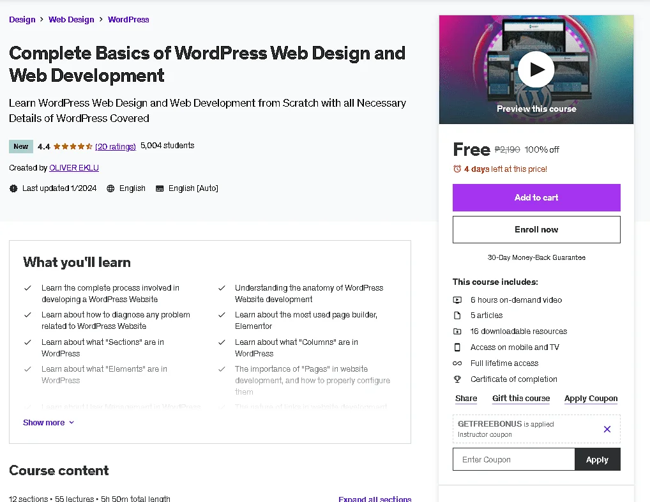Screen dimensions: 650x502
Task: Visit instructor OLIVER EKLU's profile
Action: [74, 168]
